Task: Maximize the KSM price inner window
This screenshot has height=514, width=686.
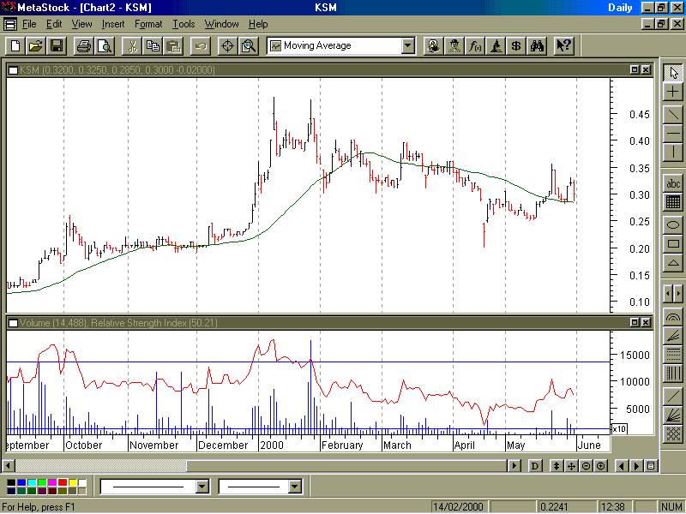Action: 635,69
